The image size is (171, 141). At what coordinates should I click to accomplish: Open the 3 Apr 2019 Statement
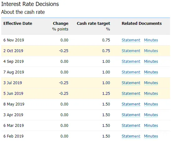tap(131, 115)
